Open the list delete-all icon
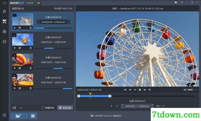Screen dimensions: 201x121 (x=14, y=108)
